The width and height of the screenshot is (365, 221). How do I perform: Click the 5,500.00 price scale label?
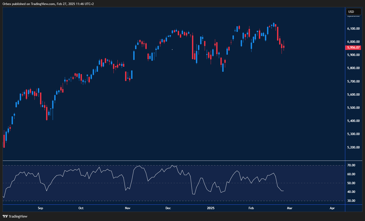pyautogui.click(x=353, y=108)
